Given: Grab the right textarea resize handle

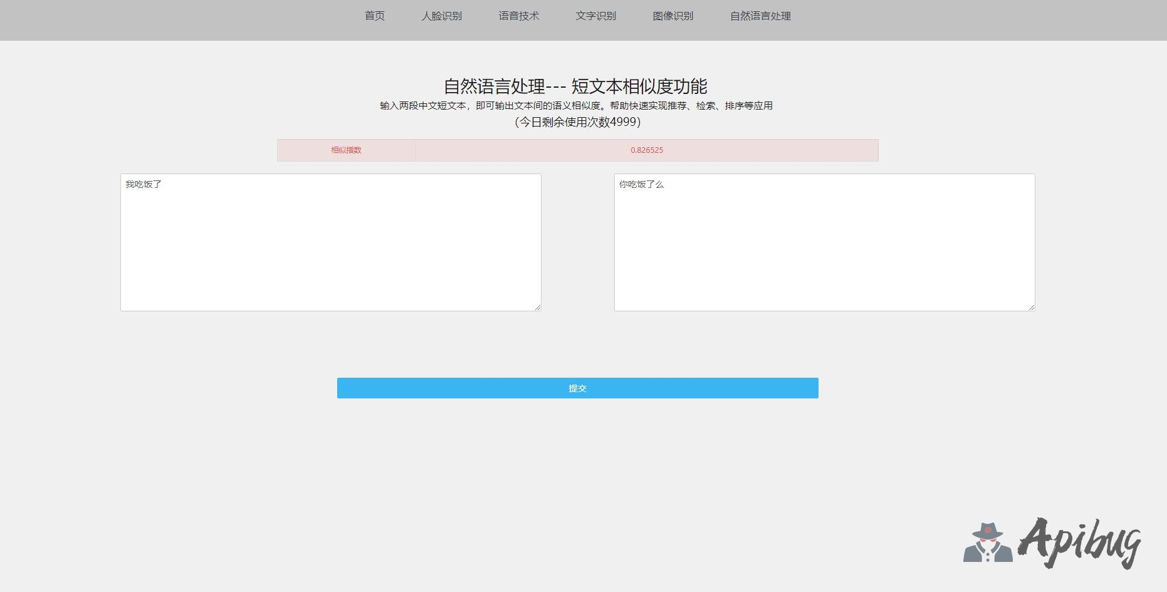Looking at the screenshot, I should (1032, 307).
